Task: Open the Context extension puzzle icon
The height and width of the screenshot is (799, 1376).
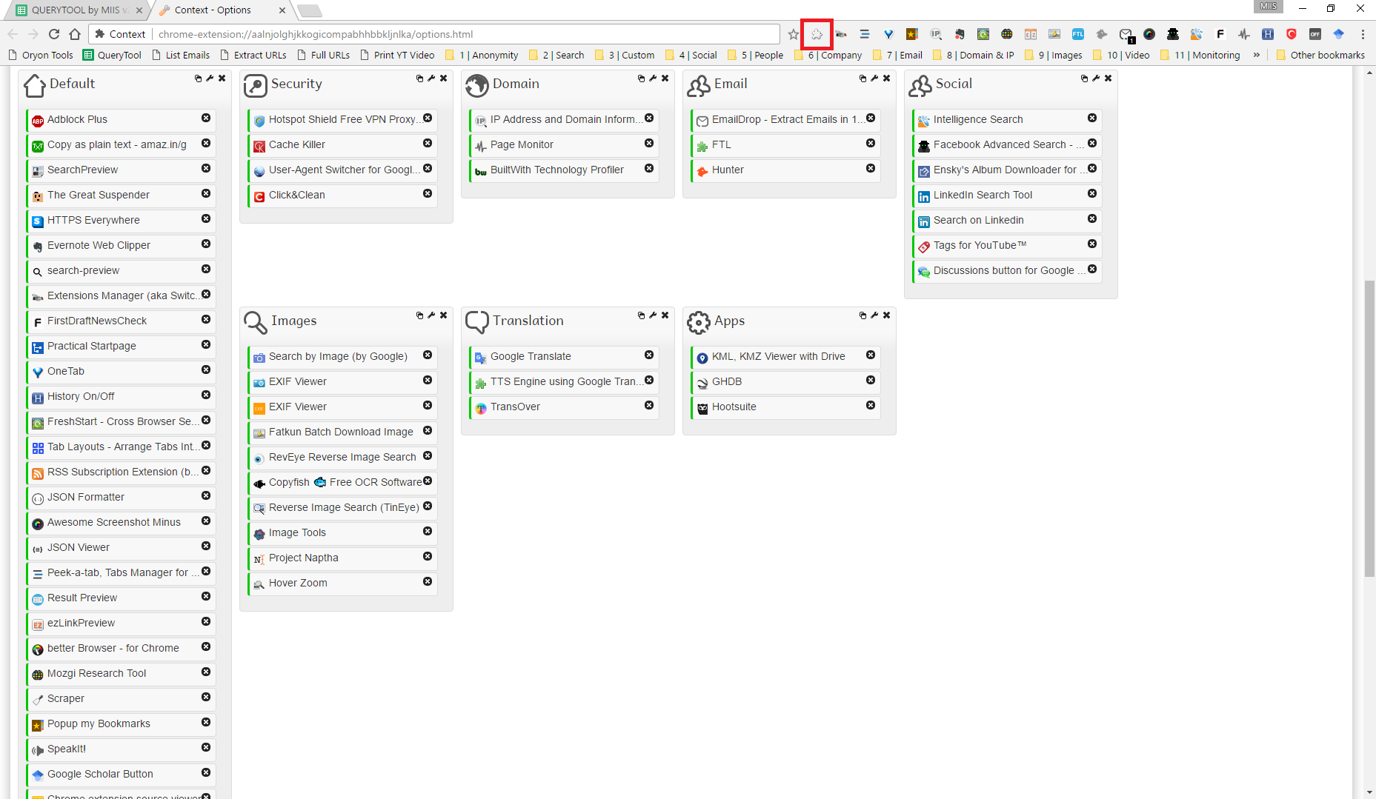Action: [x=817, y=34]
